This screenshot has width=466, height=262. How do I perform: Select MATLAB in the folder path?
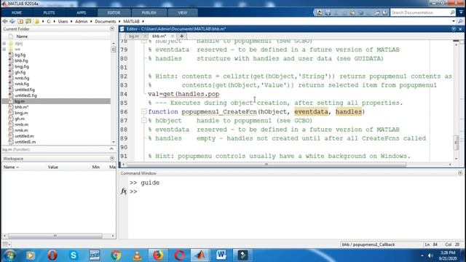click(x=131, y=21)
